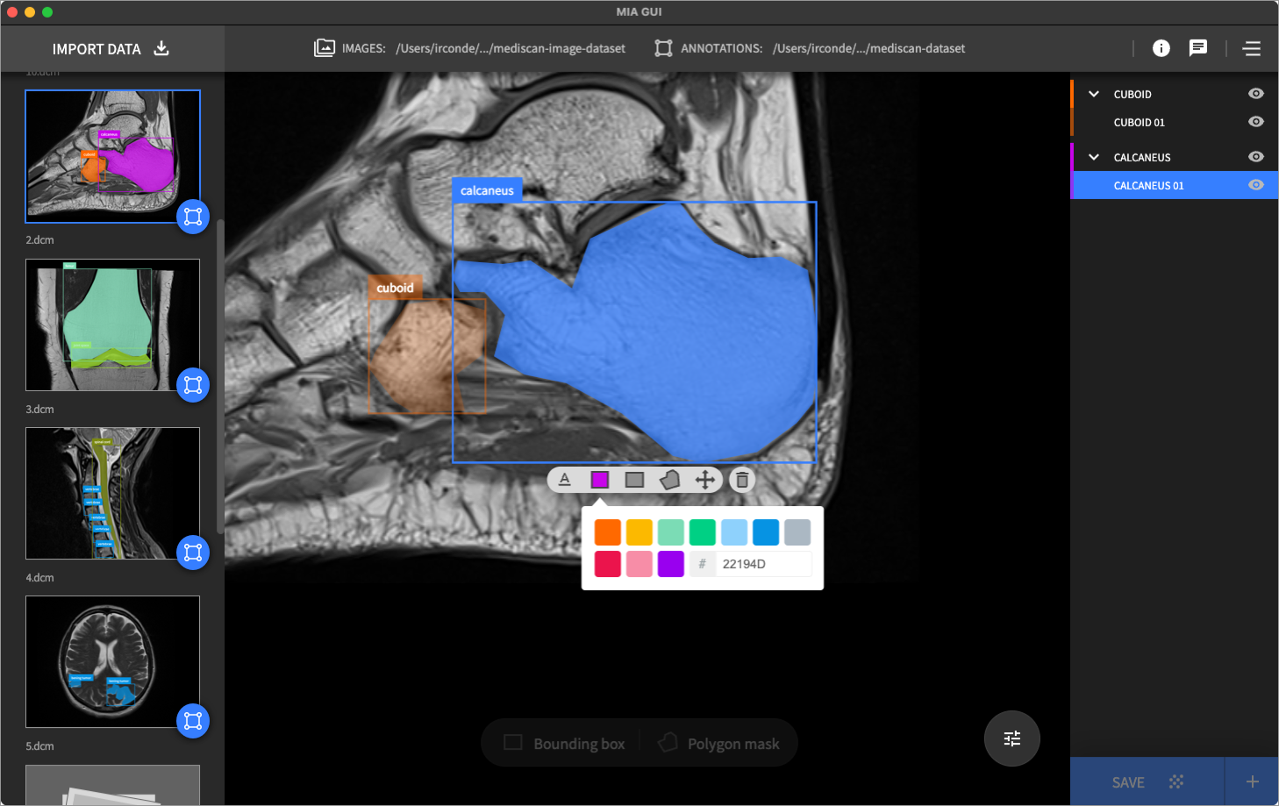This screenshot has height=806, width=1279.
Task: Toggle the Polygon mask option
Action: pyautogui.click(x=718, y=743)
